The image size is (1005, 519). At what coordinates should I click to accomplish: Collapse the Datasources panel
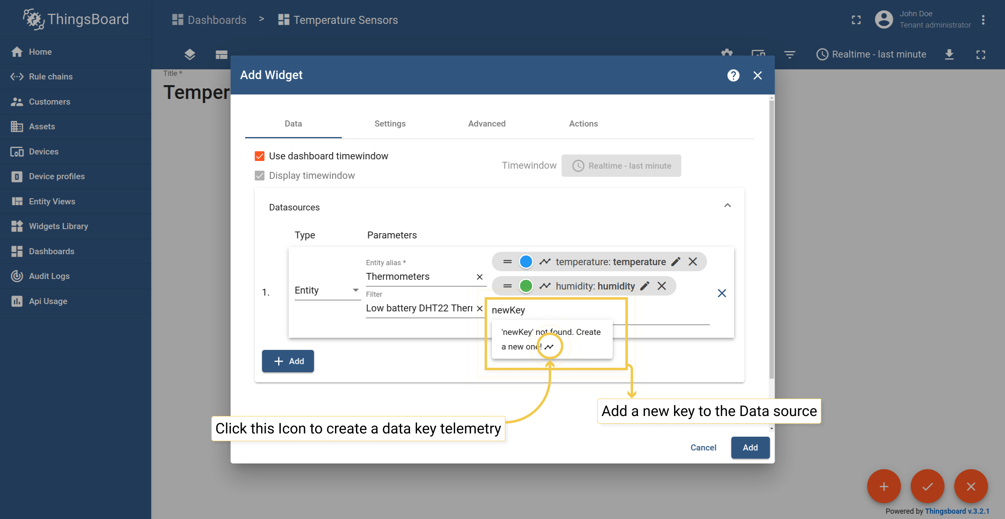click(728, 206)
